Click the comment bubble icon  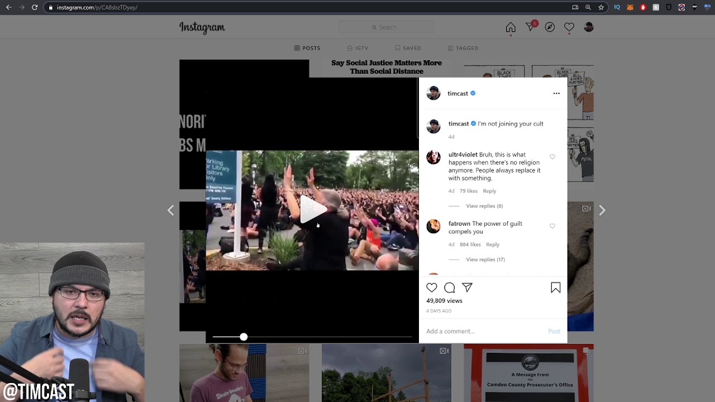(x=450, y=288)
